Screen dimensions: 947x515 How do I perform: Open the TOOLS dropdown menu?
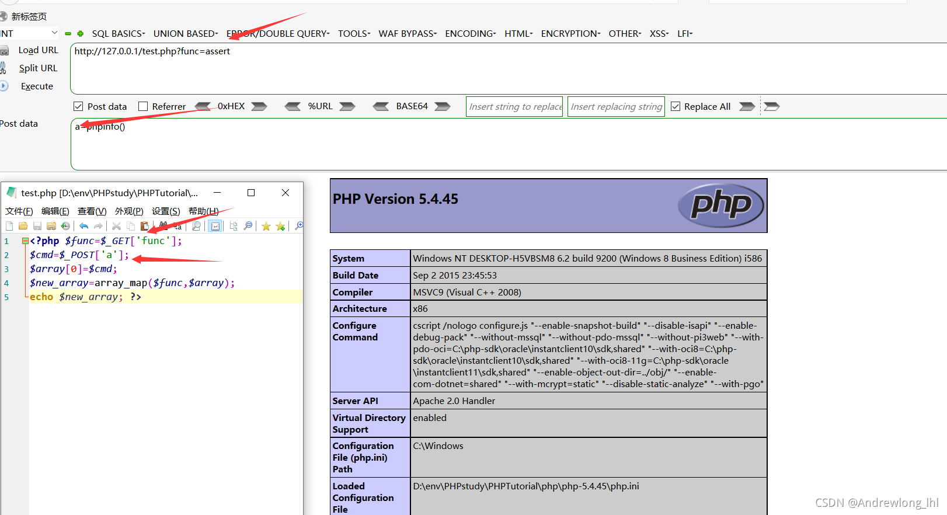coord(354,34)
